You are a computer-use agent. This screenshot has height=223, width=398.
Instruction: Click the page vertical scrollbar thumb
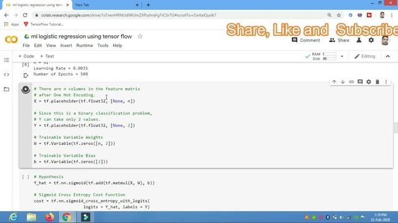[396, 128]
